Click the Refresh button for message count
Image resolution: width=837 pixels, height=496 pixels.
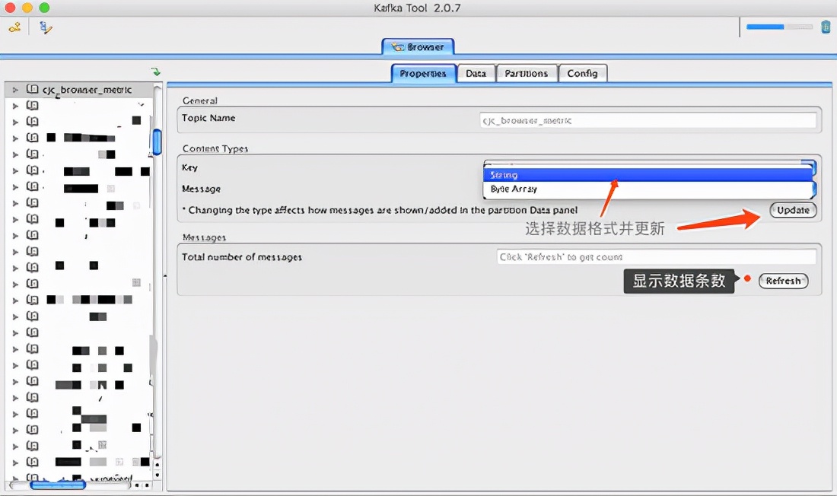(x=783, y=281)
